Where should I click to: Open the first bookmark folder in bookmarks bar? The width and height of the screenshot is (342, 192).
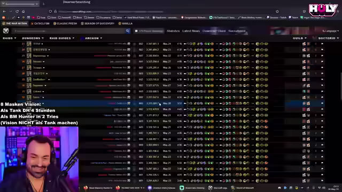[x=41, y=18]
